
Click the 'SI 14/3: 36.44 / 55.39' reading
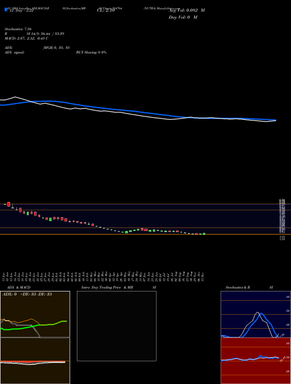(x=45, y=34)
